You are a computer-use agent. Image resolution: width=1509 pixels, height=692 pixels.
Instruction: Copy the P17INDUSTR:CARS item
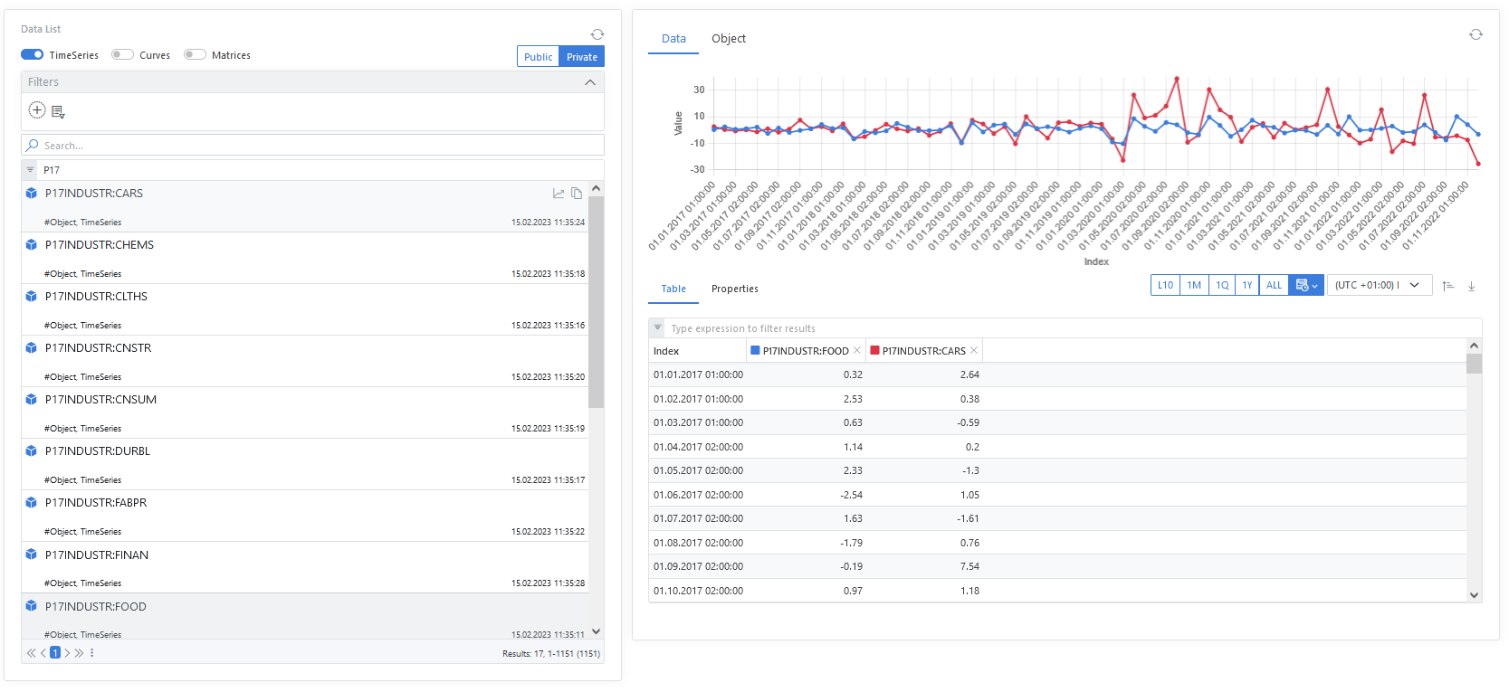[577, 194]
